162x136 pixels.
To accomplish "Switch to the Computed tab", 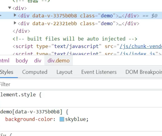I will point(35,72).
